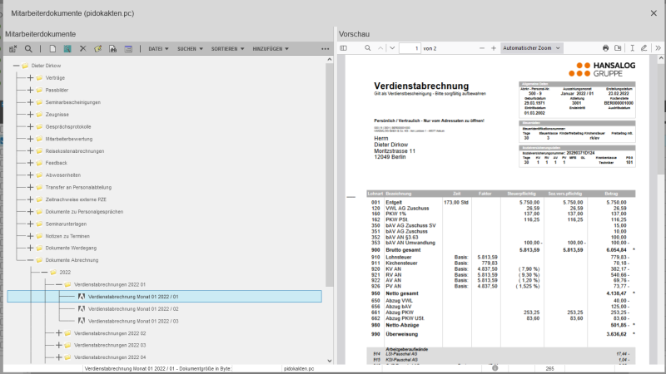The image size is (666, 374).
Task: Click the tree panel vertical scrollbar thumb
Action: pos(330,175)
